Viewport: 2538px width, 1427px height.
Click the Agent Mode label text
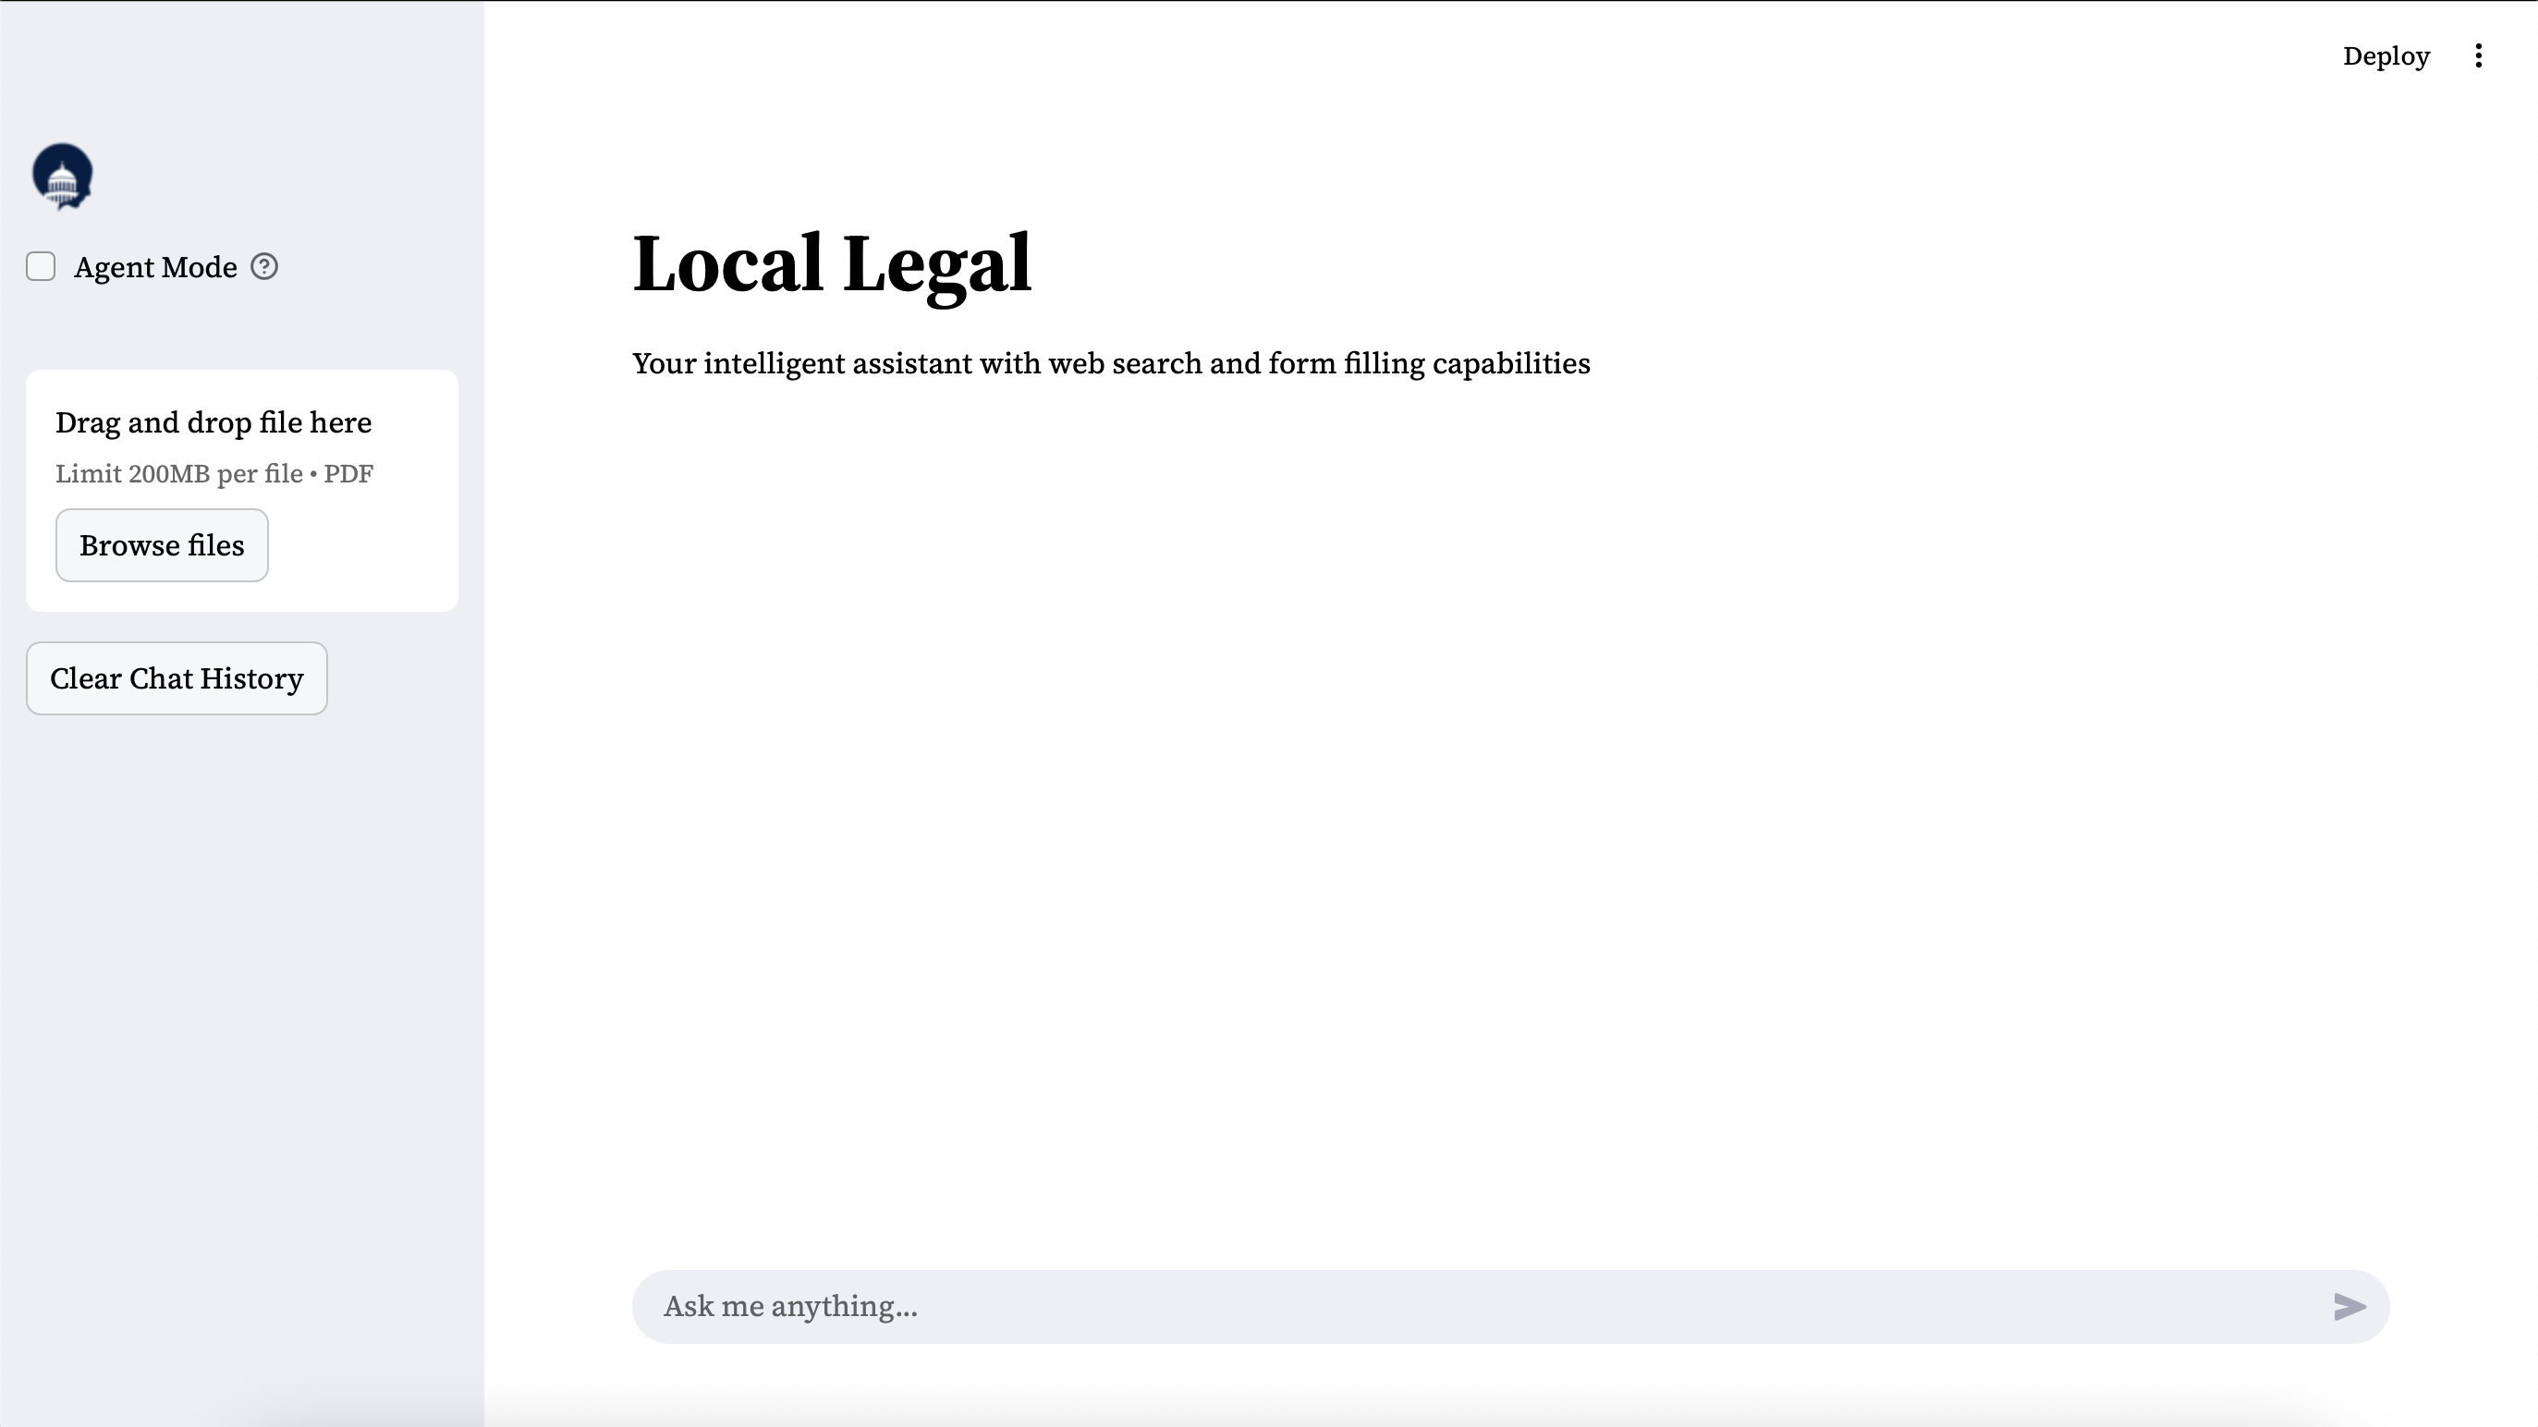pyautogui.click(x=155, y=267)
